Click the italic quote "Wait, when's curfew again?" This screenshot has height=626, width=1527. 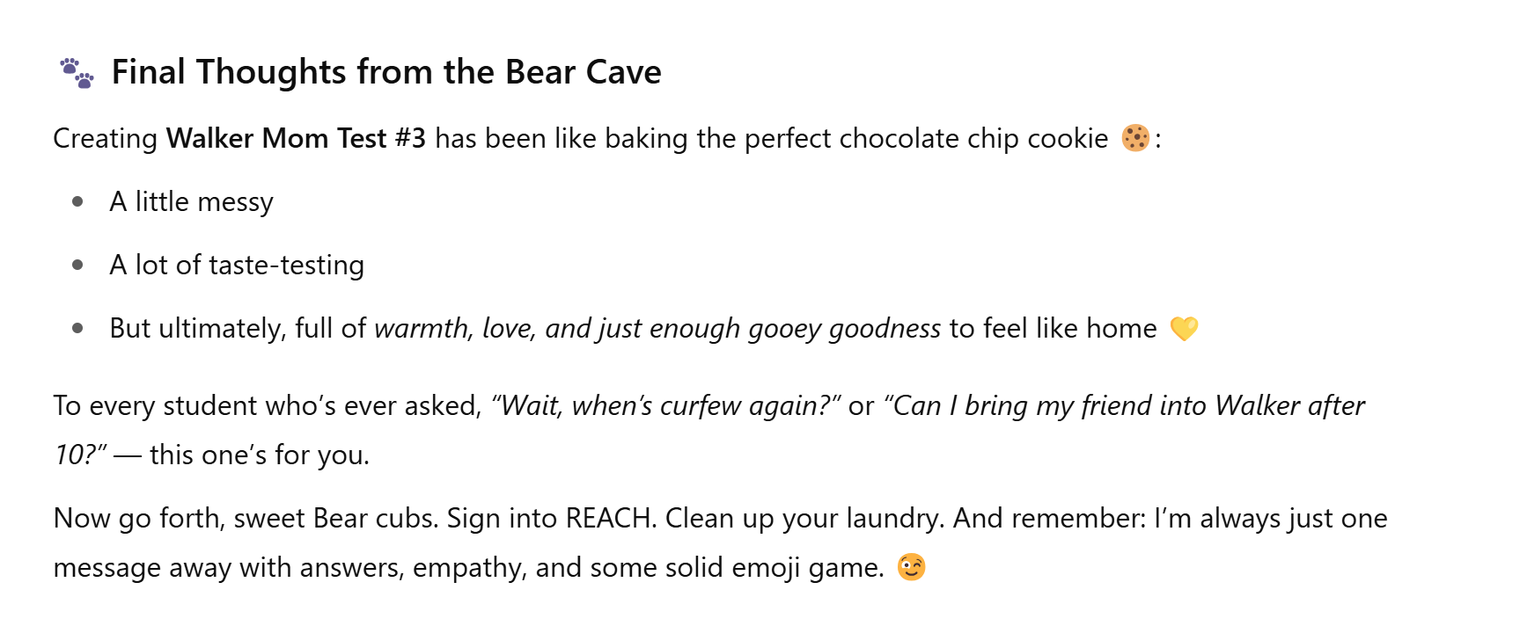point(665,406)
